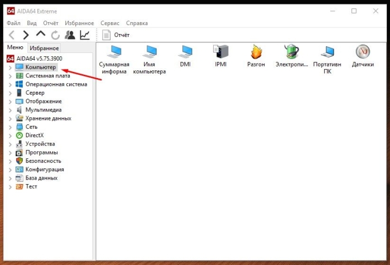The image size is (390, 265).
Task: Expand the База данных tree node
Action: pyautogui.click(x=10, y=178)
